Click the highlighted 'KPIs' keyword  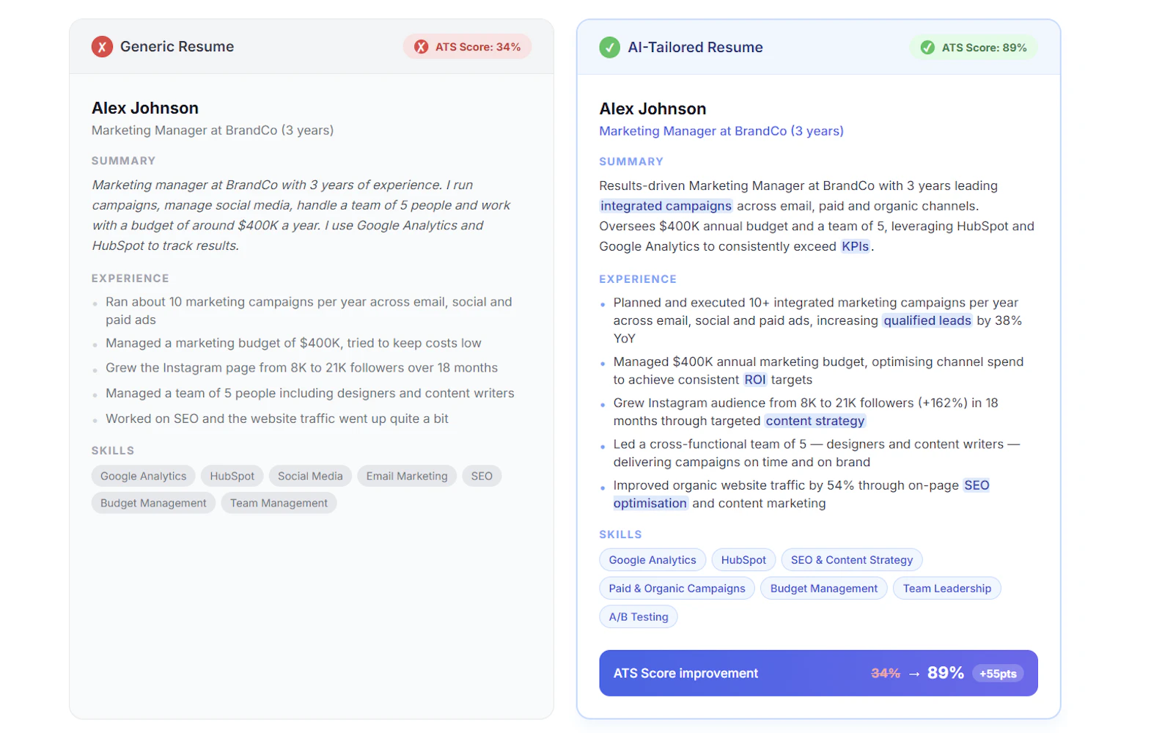855,247
